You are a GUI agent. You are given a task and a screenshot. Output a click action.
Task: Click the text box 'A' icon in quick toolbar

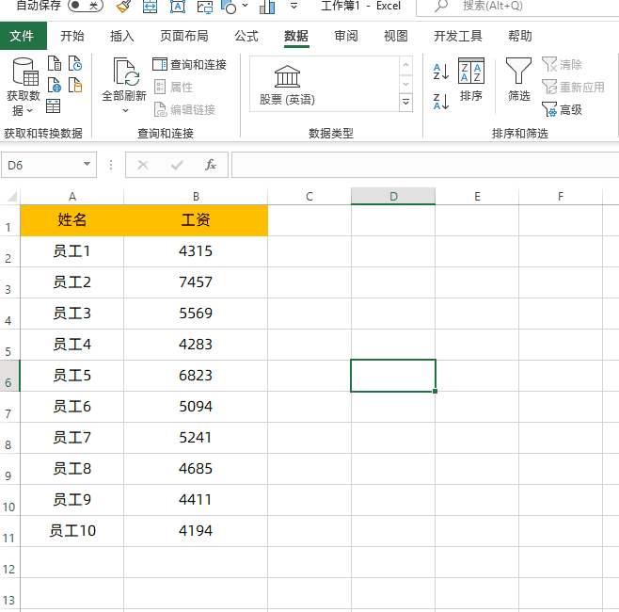point(177,6)
